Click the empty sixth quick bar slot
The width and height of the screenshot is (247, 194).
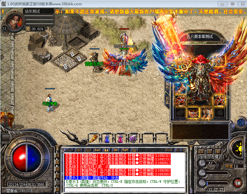click(x=161, y=139)
